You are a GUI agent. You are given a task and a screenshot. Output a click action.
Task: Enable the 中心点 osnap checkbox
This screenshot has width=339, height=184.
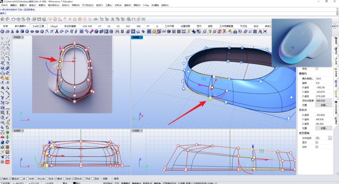pyautogui.click(x=36, y=179)
